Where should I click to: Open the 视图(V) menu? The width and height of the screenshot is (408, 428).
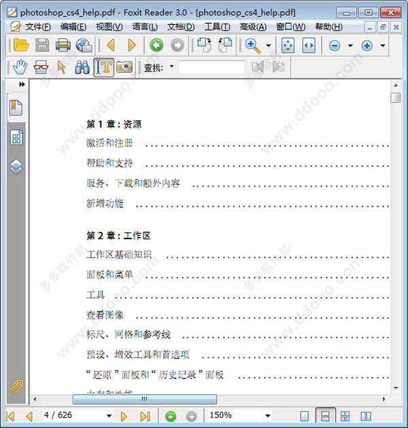pyautogui.click(x=109, y=26)
